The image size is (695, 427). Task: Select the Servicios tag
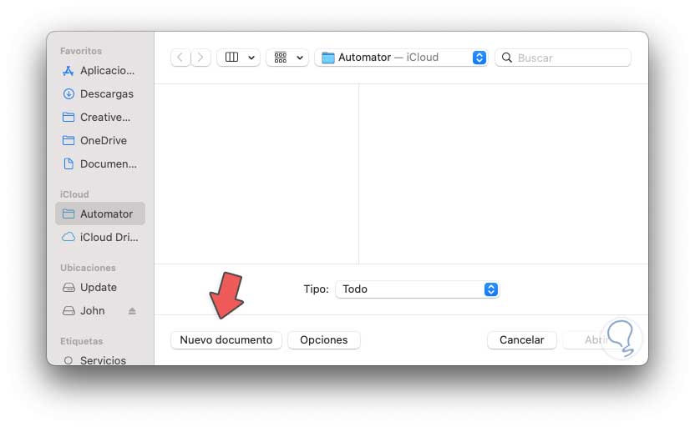coord(100,360)
